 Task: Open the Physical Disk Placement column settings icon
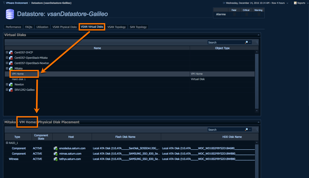click(x=257, y=129)
